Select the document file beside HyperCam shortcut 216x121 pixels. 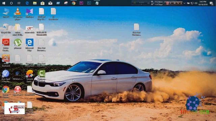(29, 91)
